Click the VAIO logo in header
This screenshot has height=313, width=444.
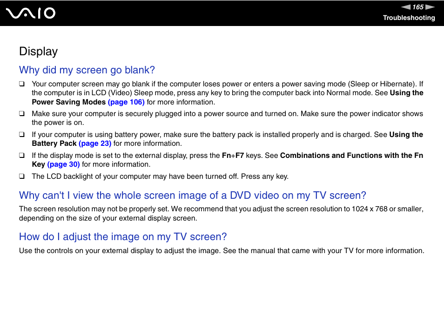(x=31, y=13)
